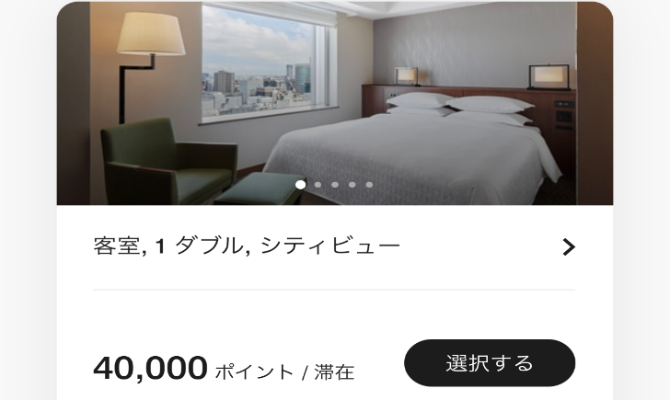Click the 選択する button

(490, 363)
